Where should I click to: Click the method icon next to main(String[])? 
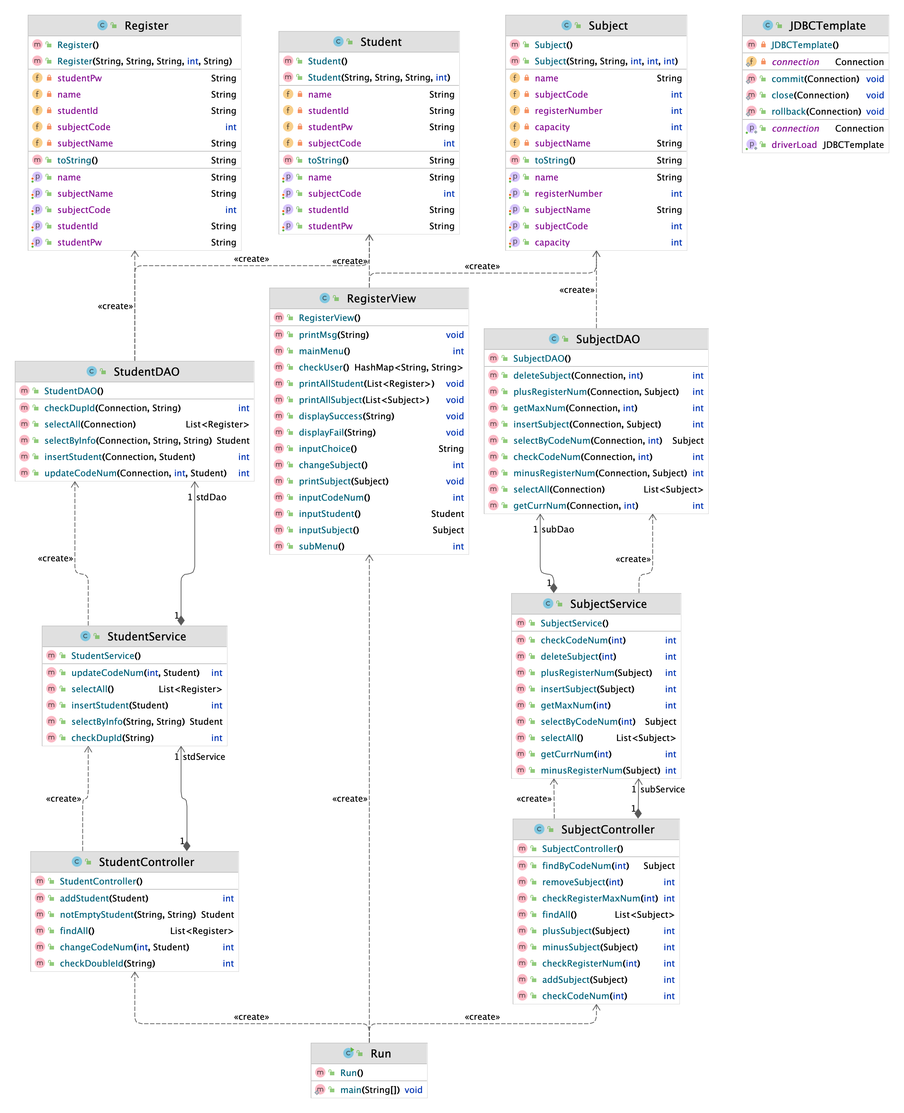[320, 1090]
